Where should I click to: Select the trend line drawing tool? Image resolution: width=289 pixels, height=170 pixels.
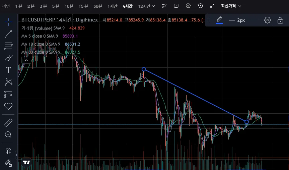[x=8, y=34]
